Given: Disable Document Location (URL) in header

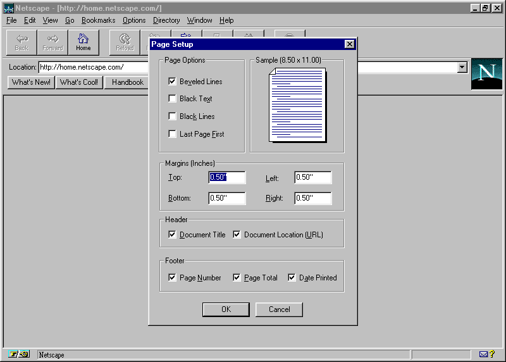Looking at the screenshot, I should pyautogui.click(x=237, y=235).
